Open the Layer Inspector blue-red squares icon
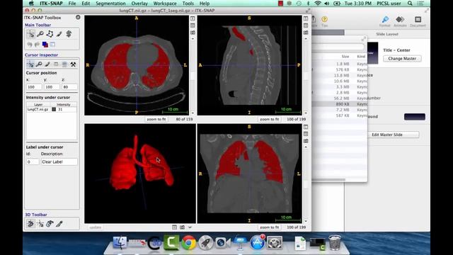This screenshot has width=453, height=255. click(45, 45)
